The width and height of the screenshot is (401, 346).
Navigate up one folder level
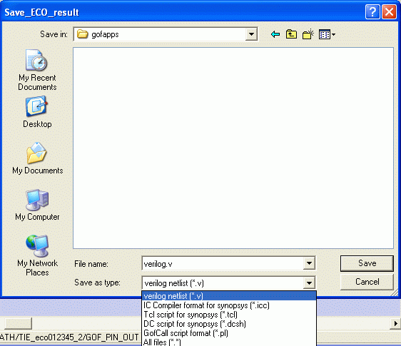291,34
